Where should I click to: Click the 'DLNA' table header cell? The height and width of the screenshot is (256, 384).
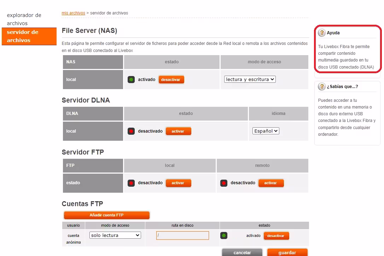point(93,114)
